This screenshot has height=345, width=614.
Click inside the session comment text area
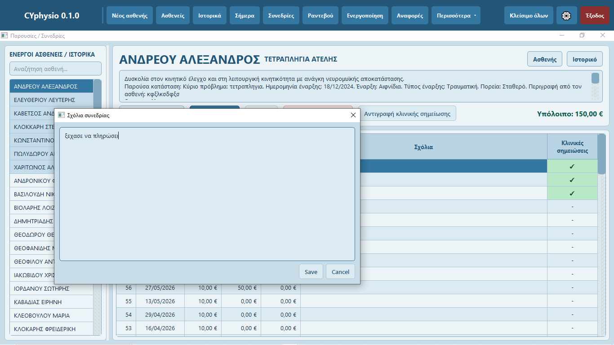pos(207,194)
